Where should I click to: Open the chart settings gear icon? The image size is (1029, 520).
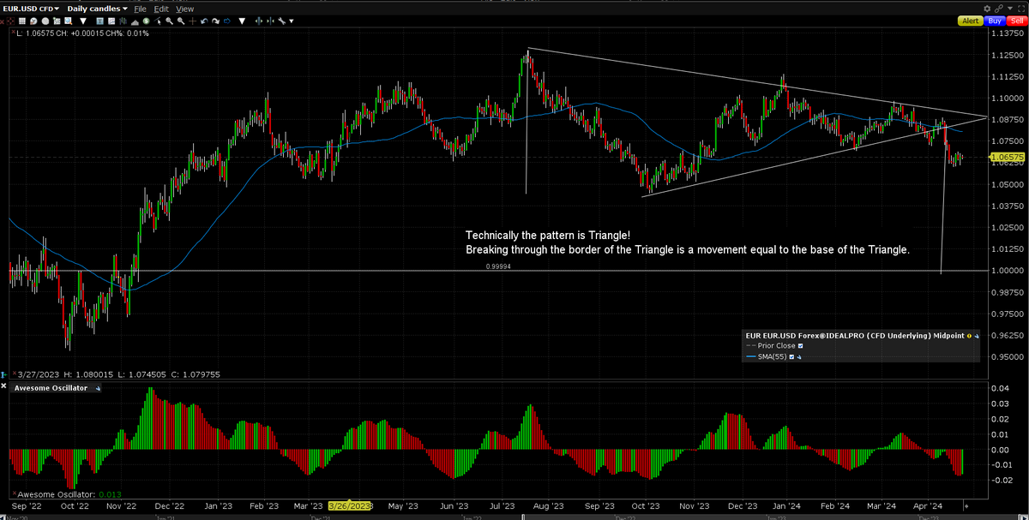(987, 9)
